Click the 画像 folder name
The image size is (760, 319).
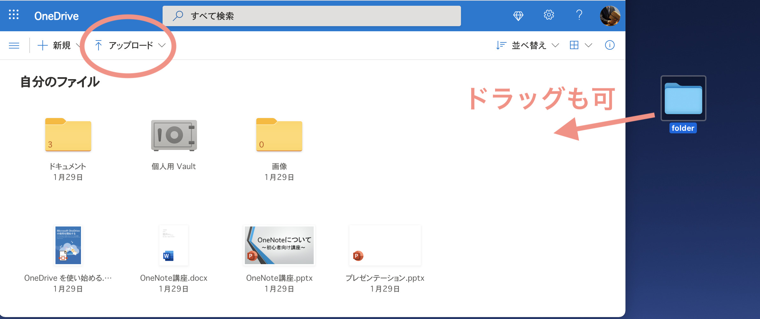(x=279, y=167)
